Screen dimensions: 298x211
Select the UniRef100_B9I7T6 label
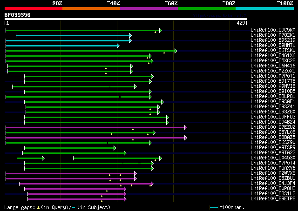click(273, 81)
